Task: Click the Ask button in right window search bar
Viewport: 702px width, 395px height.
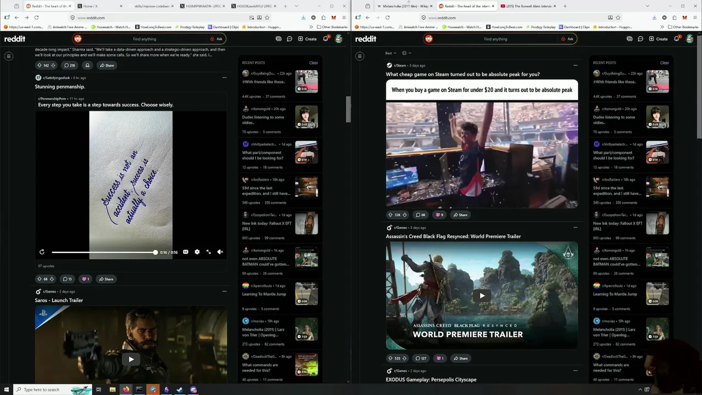Action: 567,39
